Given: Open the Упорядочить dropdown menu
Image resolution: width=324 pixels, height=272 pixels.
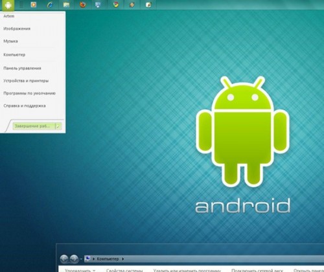Looking at the screenshot, I should pyautogui.click(x=80, y=270).
